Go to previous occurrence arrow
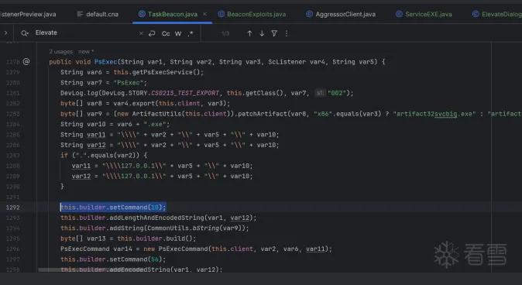Screen dimensions: 522x285 pyautogui.click(x=249, y=33)
